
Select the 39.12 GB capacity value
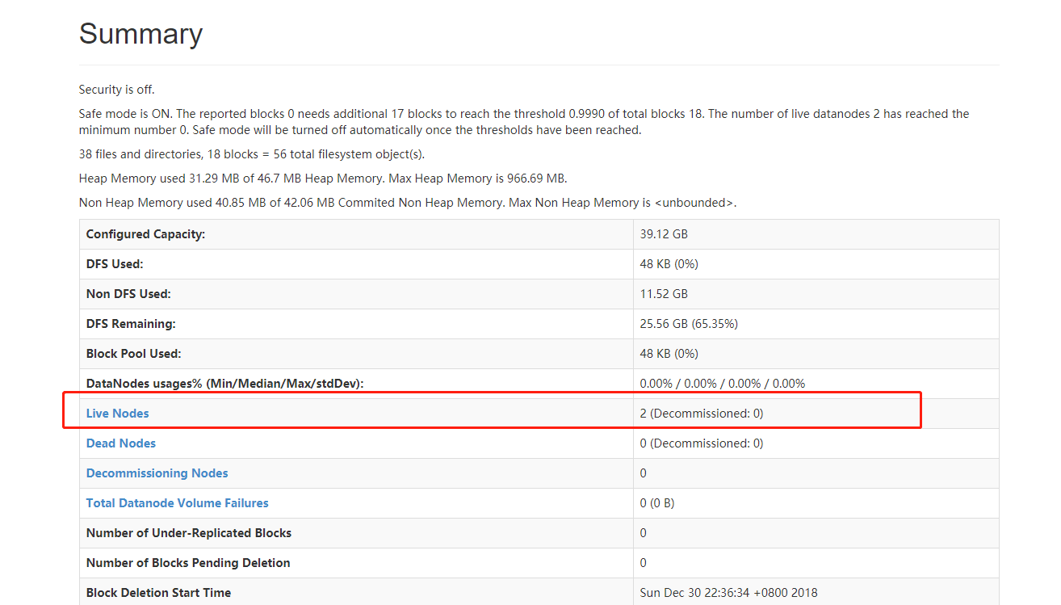(x=664, y=234)
